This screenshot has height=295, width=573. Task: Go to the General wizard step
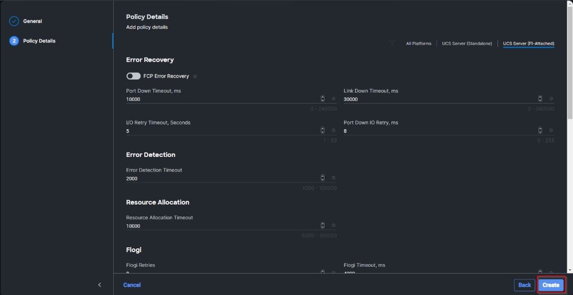tap(33, 21)
